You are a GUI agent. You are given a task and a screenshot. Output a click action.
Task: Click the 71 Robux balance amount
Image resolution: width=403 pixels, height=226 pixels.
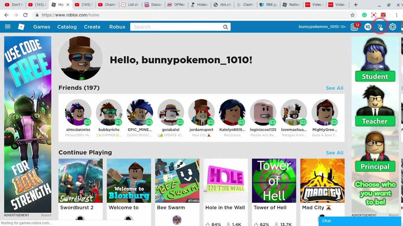click(380, 27)
